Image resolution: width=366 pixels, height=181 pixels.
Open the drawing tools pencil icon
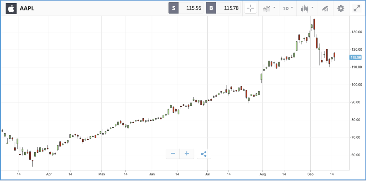pyautogui.click(x=325, y=9)
